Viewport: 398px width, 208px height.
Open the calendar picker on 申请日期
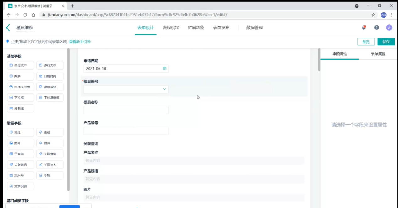pos(164,68)
